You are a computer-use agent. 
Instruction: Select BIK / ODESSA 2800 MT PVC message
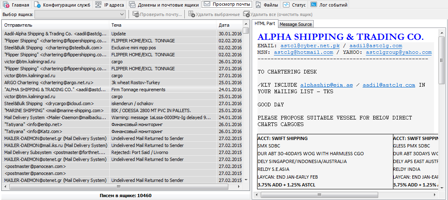coord(122,110)
